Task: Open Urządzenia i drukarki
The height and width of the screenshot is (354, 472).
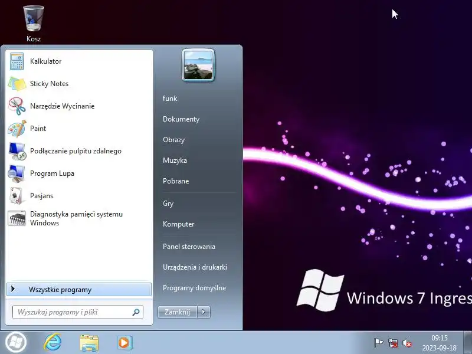Action: click(195, 267)
